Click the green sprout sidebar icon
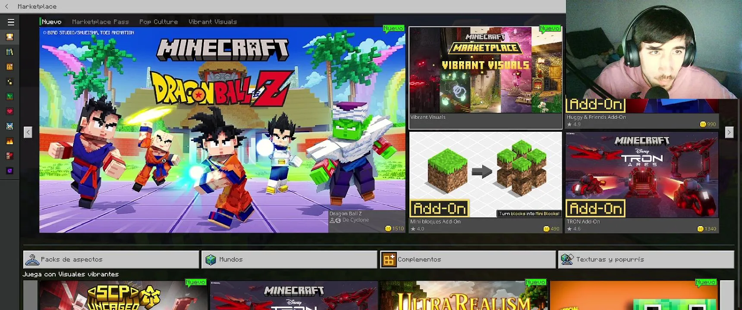The width and height of the screenshot is (742, 310). point(9,96)
